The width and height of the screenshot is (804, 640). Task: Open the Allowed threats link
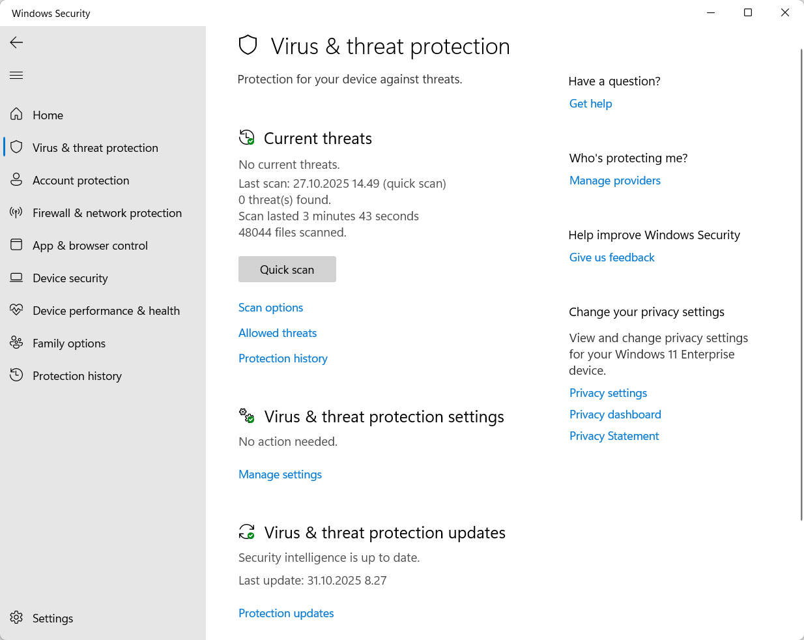coord(278,333)
